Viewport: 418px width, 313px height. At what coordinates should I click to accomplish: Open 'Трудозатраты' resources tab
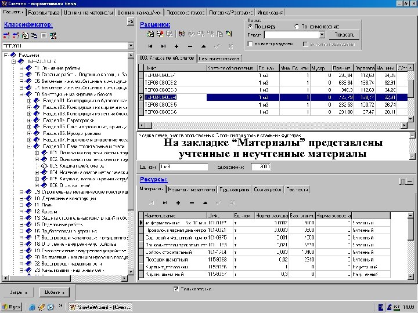click(235, 189)
